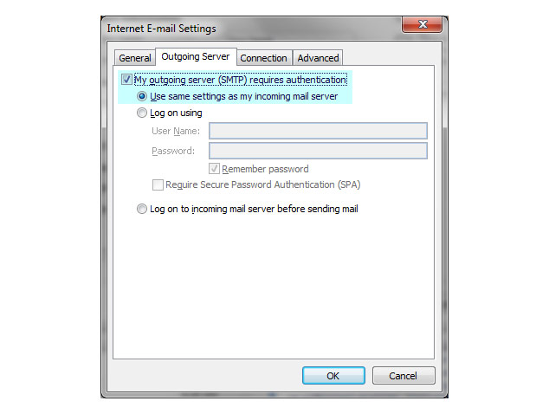This screenshot has height=414, width=549.
Task: Click the Cancel button
Action: 403,376
